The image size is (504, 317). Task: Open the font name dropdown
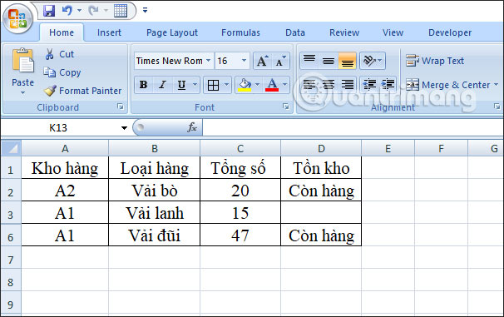coord(208,61)
